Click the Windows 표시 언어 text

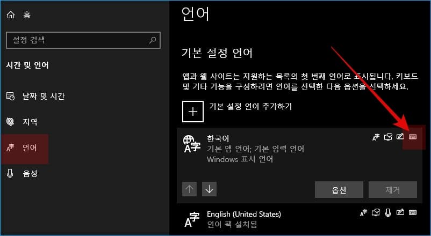click(240, 159)
